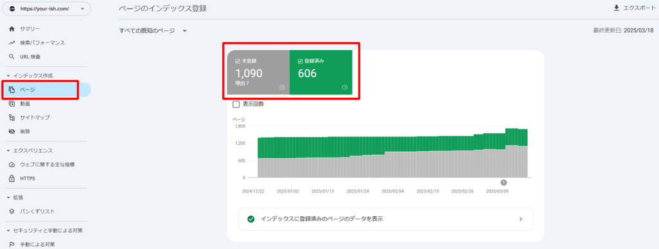Viewport: 659px width, 249px height.
Task: Click the 606 registered pages count
Action: point(307,73)
